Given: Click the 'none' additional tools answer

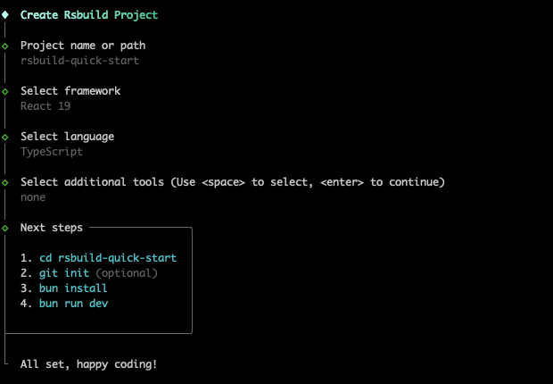Looking at the screenshot, I should pos(33,197).
